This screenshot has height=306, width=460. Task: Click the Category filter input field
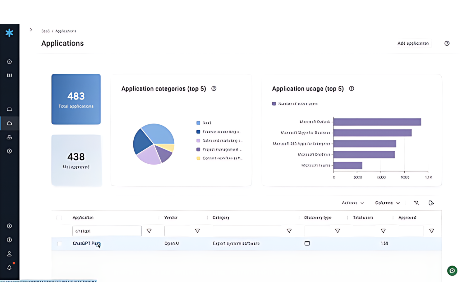[248, 231]
